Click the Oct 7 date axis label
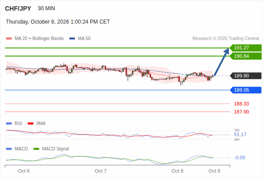 click(101, 171)
